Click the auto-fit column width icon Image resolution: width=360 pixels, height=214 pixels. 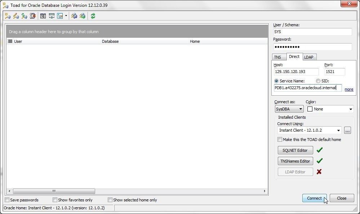coord(52,16)
